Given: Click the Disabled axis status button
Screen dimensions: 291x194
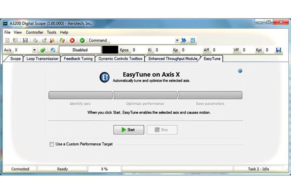Looking at the screenshot, I should tap(80, 50).
